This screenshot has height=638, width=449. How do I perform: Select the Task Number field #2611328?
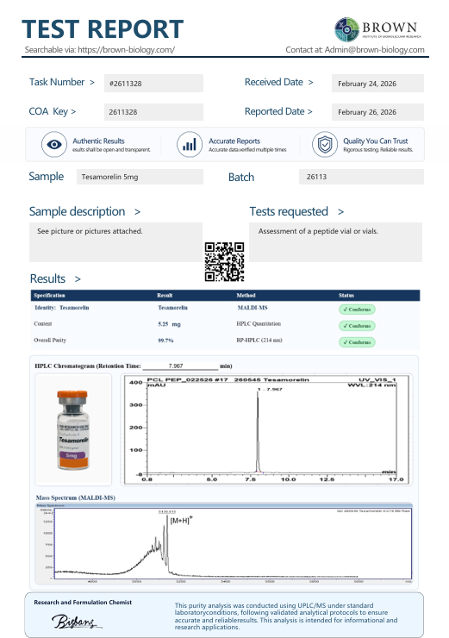(x=153, y=84)
